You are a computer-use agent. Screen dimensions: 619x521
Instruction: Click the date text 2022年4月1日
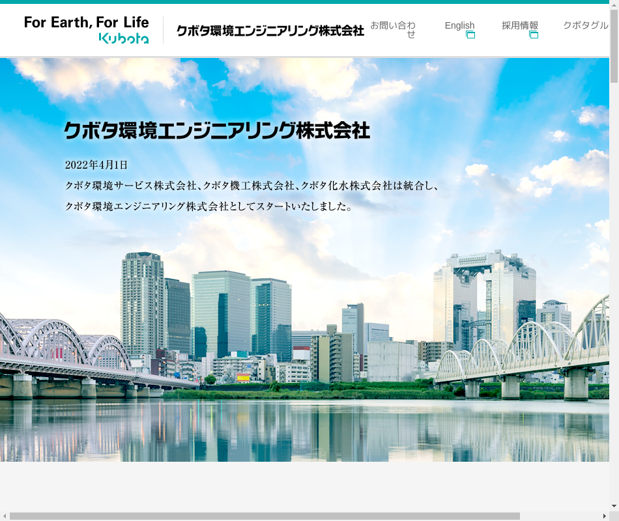point(96,165)
